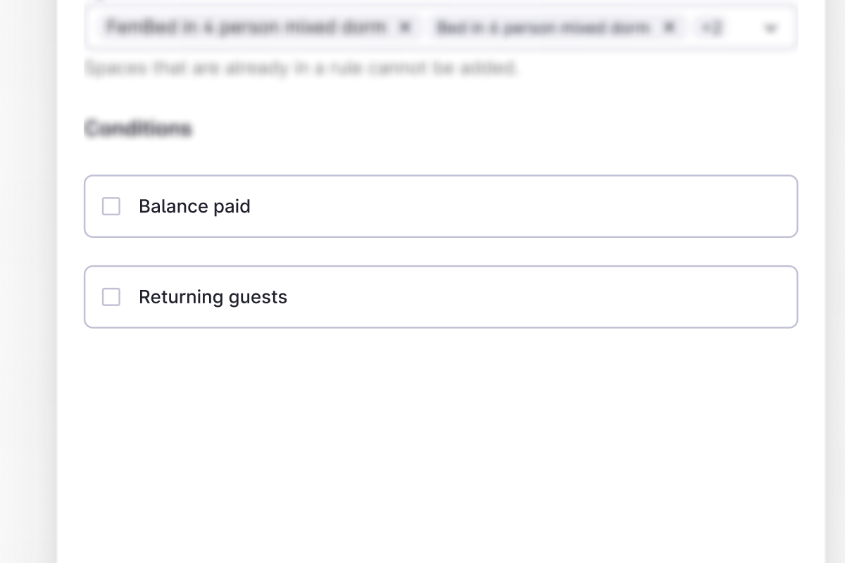This screenshot has width=845, height=563.
Task: Click the helper text about spaces in a rule
Action: [301, 68]
